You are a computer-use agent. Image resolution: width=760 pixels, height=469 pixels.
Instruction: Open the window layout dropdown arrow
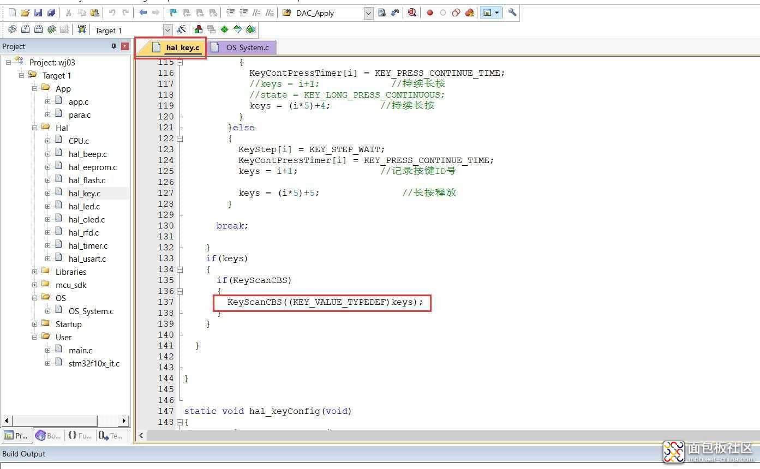pyautogui.click(x=497, y=13)
